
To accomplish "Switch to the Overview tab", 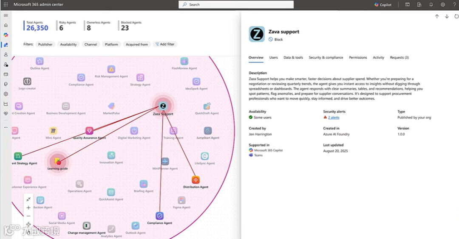I will (256, 58).
